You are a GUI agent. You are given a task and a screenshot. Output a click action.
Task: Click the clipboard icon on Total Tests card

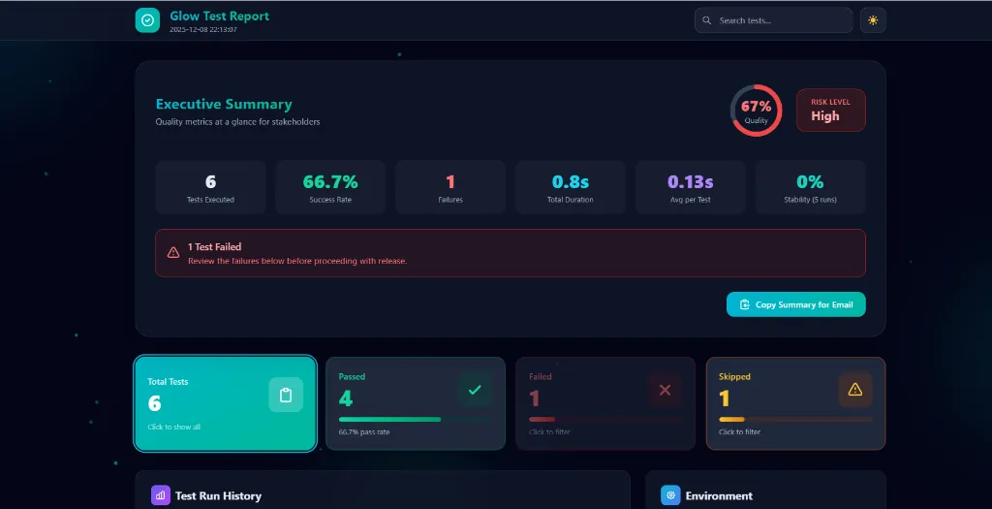click(x=286, y=395)
